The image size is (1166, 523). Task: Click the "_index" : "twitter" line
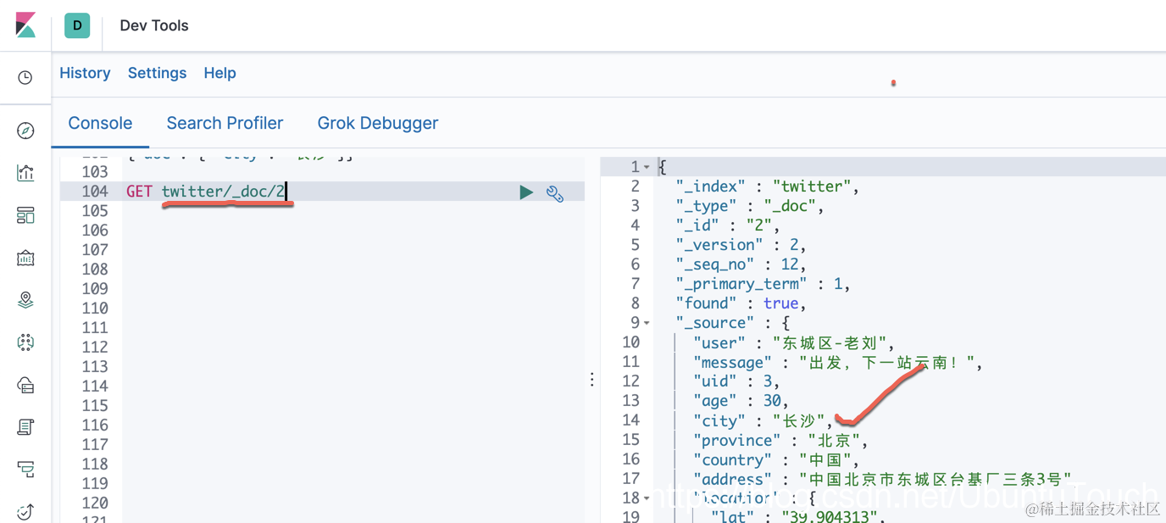(767, 186)
